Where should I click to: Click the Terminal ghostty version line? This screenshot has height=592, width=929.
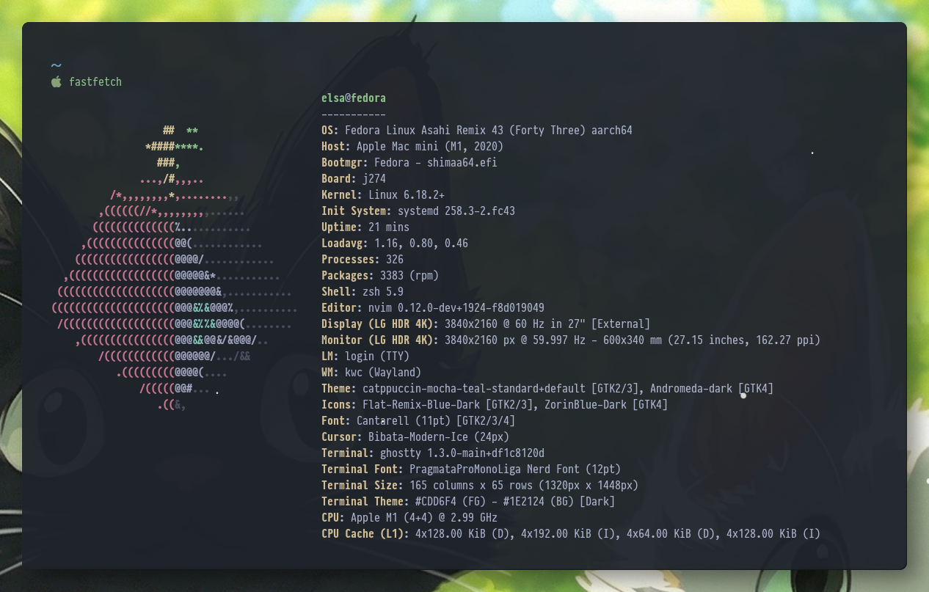click(433, 453)
